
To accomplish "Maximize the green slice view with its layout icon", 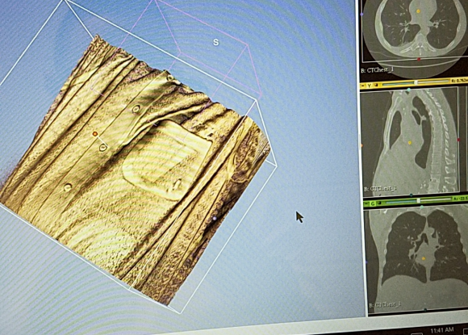I will (379, 203).
